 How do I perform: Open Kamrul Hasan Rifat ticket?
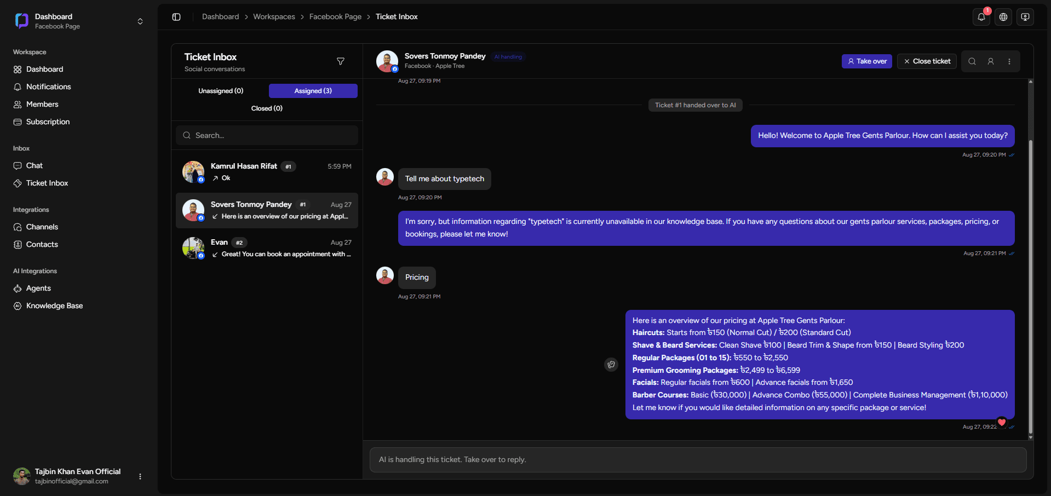(x=267, y=172)
